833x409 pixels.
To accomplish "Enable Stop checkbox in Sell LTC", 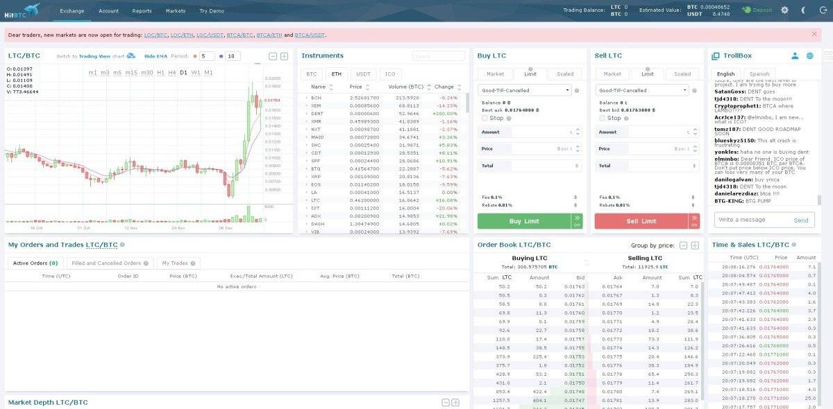I will coord(603,118).
